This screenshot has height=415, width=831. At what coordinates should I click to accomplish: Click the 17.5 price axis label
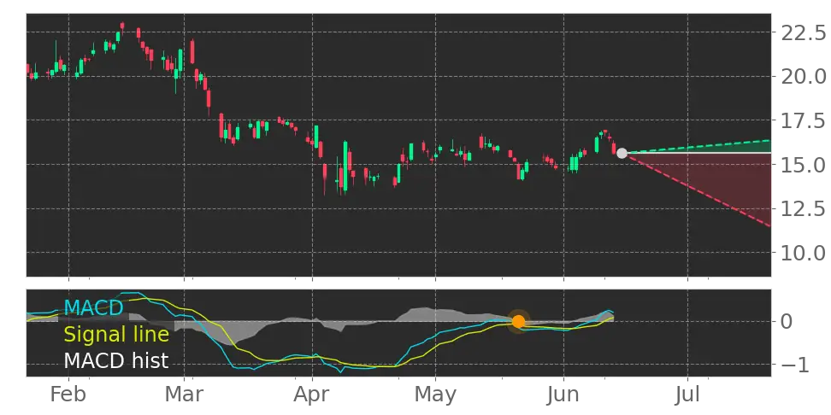pyautogui.click(x=803, y=121)
